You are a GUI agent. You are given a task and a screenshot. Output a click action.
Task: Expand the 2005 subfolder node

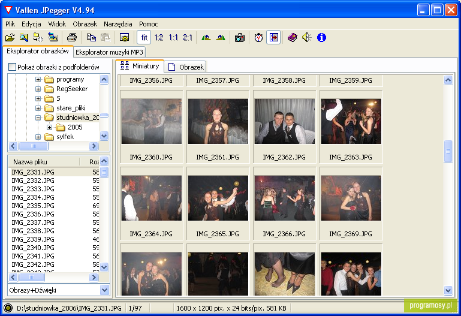point(49,127)
